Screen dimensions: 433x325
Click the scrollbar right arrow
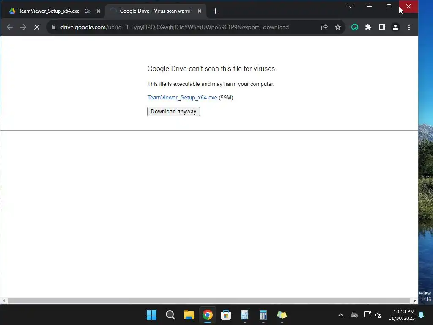414,300
